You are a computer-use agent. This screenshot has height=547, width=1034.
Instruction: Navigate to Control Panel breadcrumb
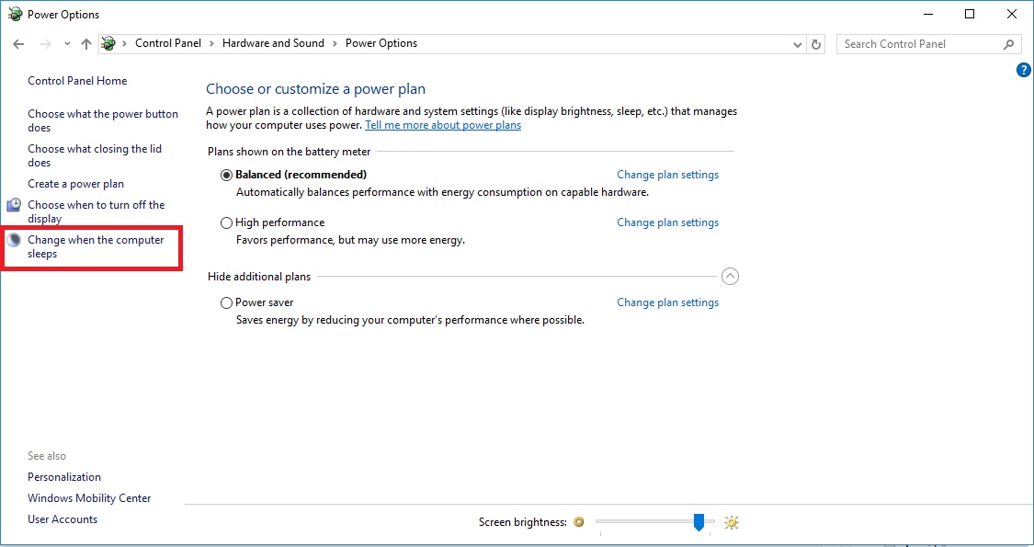(x=175, y=43)
